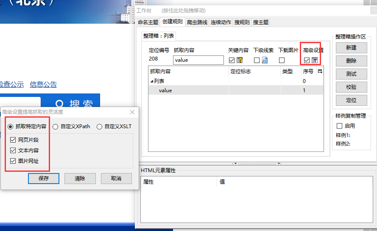Switch to the 命名主题 tab
377x231 pixels.
pos(148,22)
